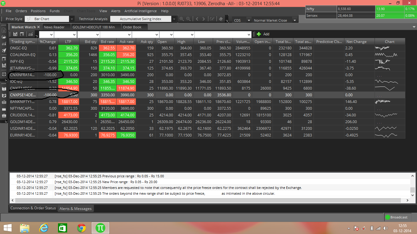Click the pencil draw icon in toolbar

pos(212,19)
